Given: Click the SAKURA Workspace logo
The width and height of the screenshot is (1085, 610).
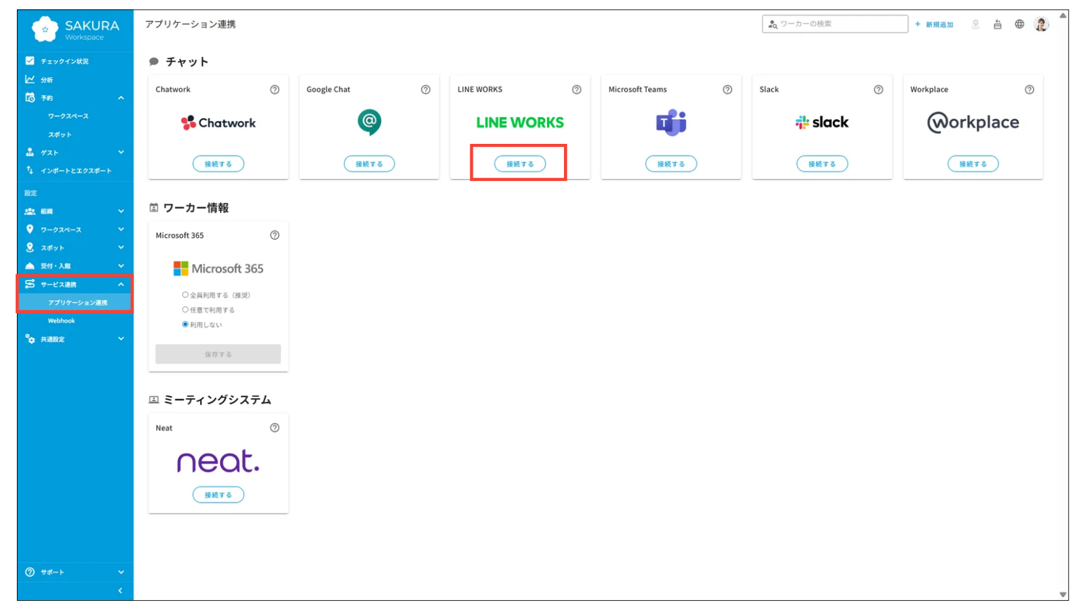Looking at the screenshot, I should (76, 29).
